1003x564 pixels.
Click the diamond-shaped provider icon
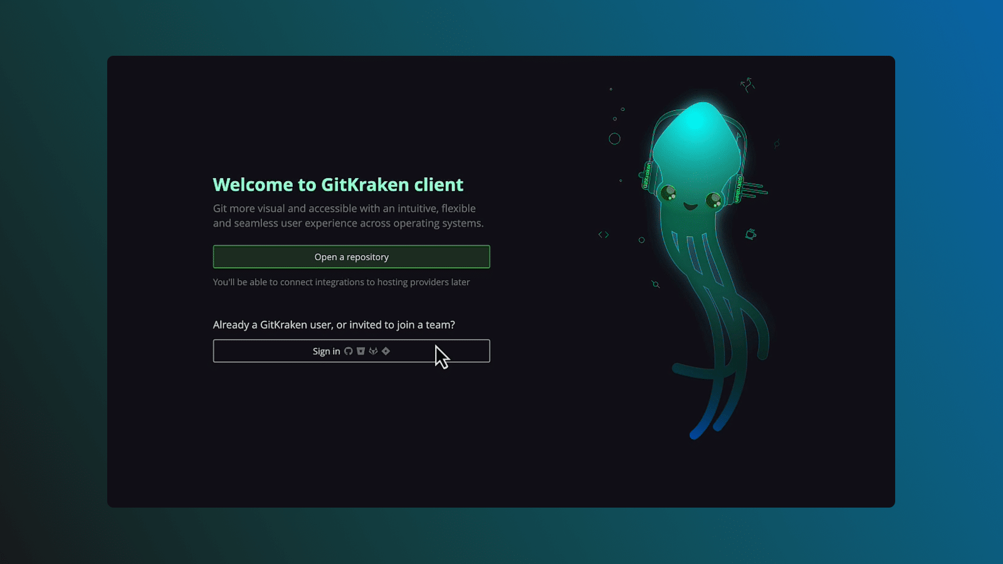tap(386, 351)
